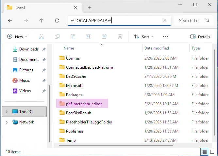Click the Rename icon in toolbar
The width and height of the screenshot is (218, 156).
coord(88,37)
